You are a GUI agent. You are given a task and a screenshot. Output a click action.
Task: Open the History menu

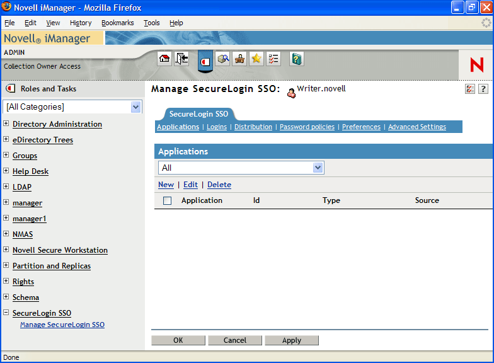[x=81, y=23]
